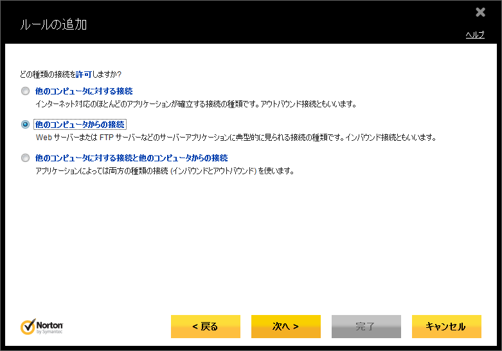Viewport: 502px width, 351px height.
Task: Click the outbound connection description (アウトバウンド接続)
Action: (195, 104)
